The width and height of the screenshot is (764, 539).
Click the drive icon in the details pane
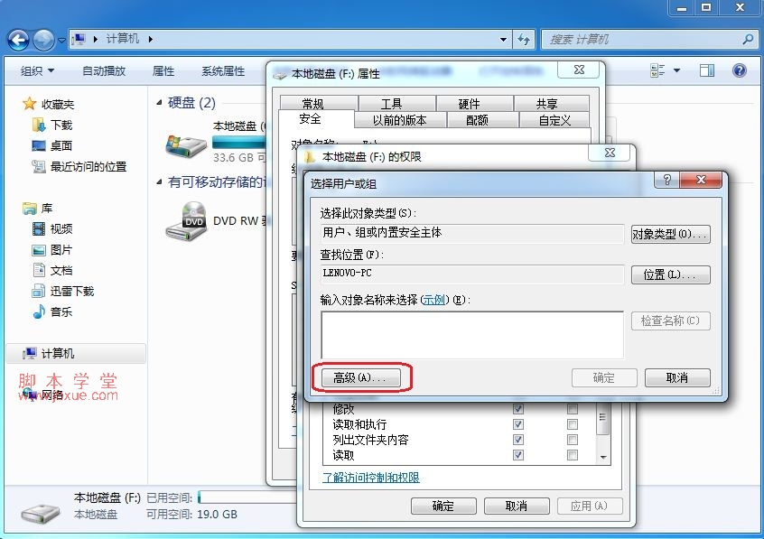(41, 513)
